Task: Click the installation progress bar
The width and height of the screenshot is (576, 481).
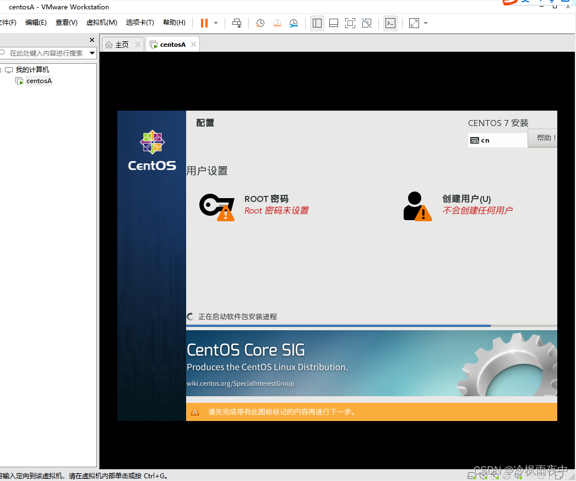Action: pyautogui.click(x=371, y=326)
